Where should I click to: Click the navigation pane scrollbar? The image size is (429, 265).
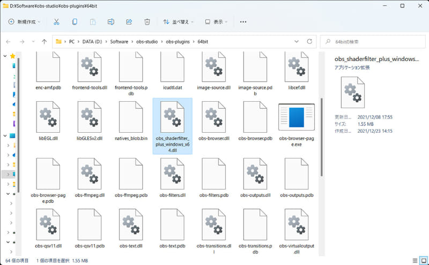(x=18, y=124)
